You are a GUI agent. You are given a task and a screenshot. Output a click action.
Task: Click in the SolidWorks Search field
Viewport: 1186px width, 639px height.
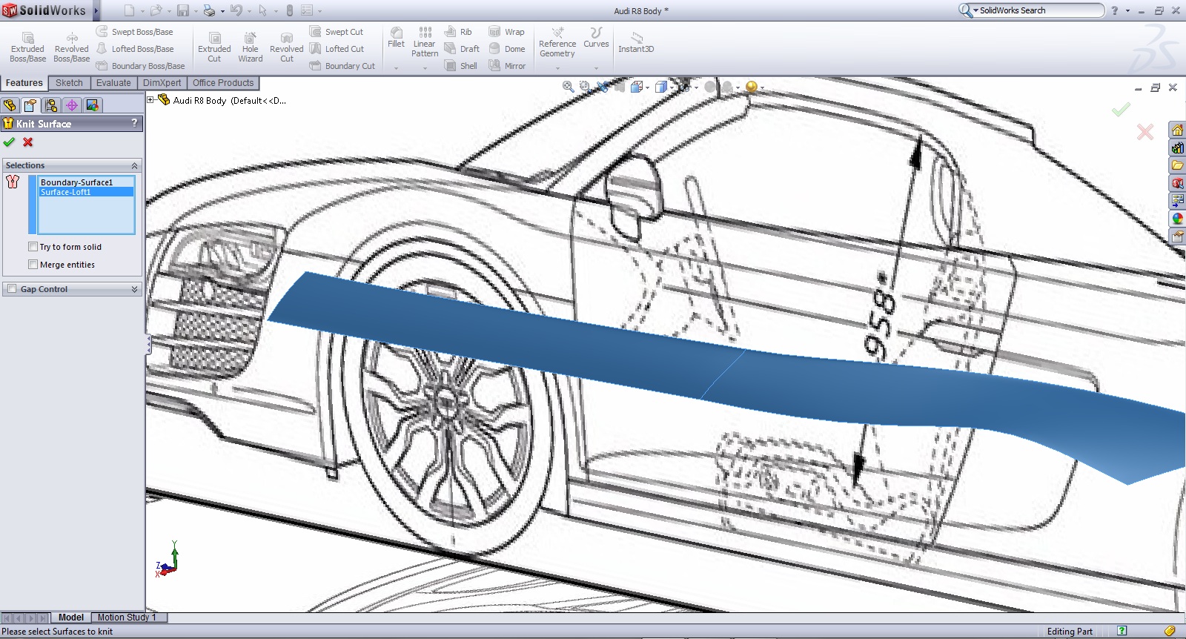click(1038, 10)
